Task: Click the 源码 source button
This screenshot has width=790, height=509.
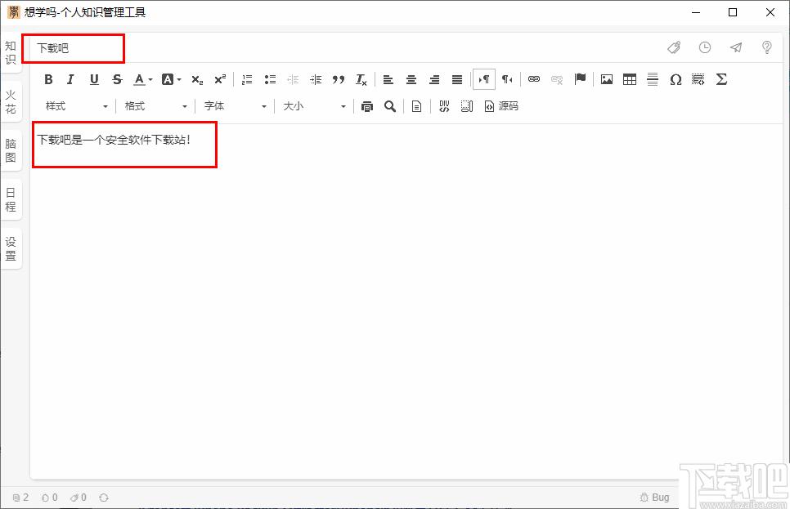Action: tap(502, 106)
